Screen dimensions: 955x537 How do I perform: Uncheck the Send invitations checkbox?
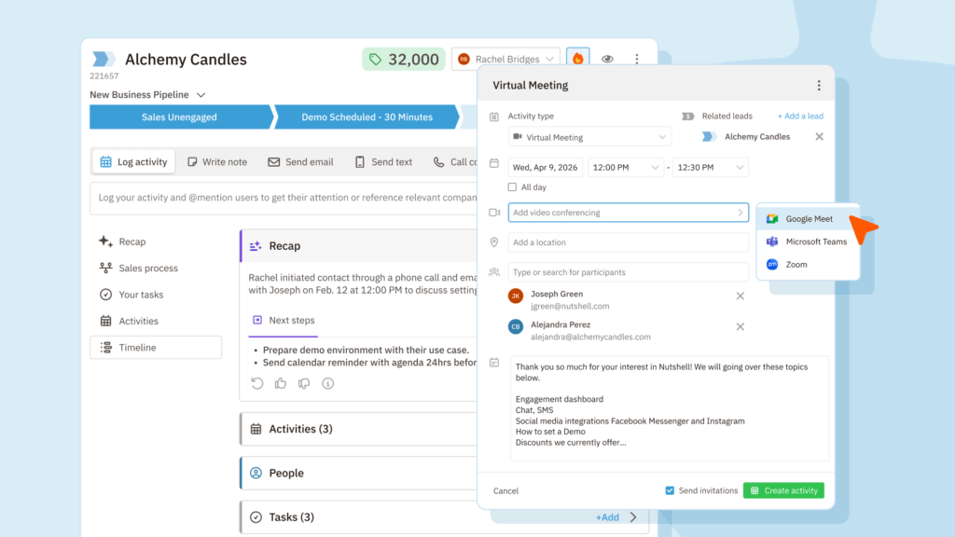[x=670, y=490]
